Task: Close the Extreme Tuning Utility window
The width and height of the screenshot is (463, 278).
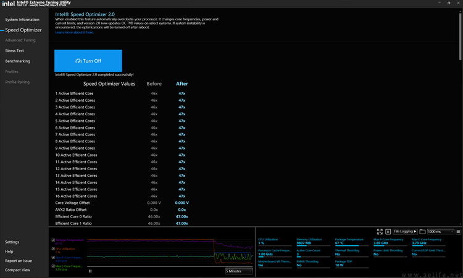Action: pyautogui.click(x=458, y=3)
